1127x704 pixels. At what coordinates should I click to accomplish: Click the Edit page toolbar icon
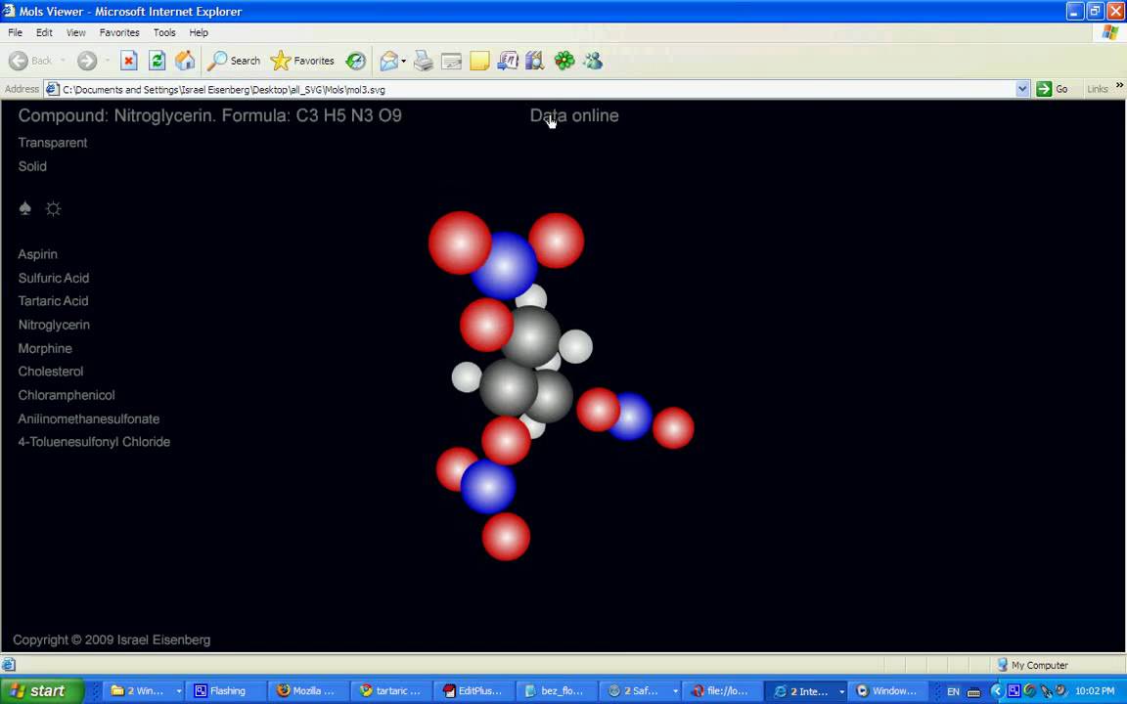(451, 61)
